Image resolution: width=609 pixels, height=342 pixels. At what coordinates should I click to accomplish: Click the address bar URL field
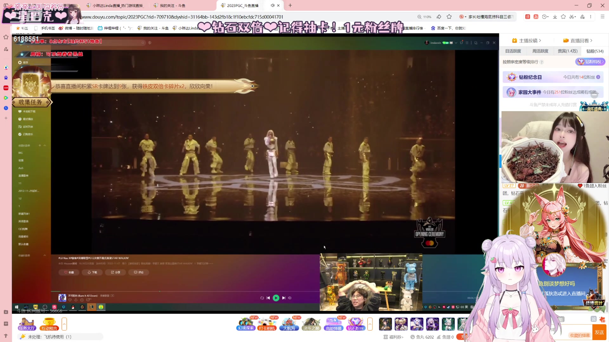pyautogui.click(x=247, y=17)
